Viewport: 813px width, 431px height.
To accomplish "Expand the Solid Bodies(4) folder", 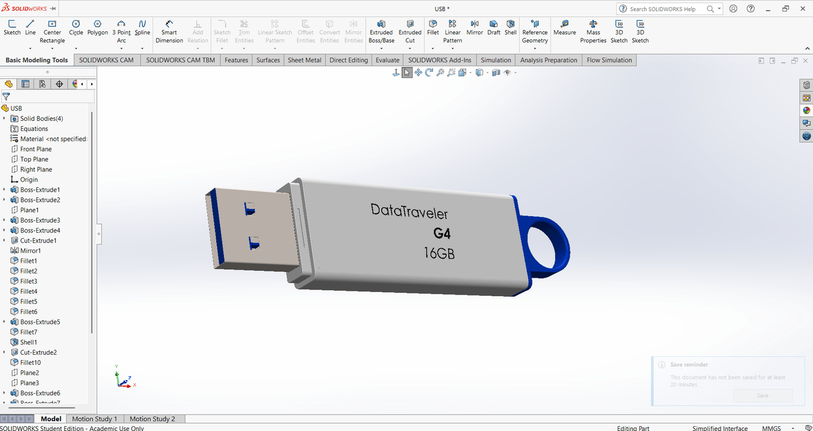I will (x=4, y=119).
